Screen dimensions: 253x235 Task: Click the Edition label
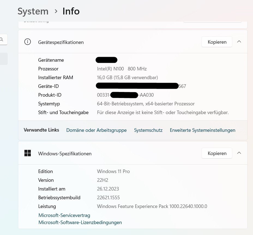[x=45, y=171]
